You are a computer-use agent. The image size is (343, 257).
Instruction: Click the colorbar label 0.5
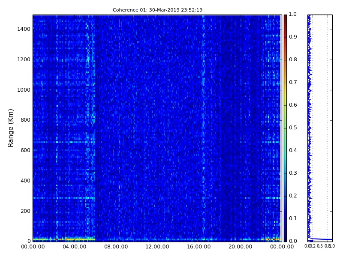coord(293,128)
